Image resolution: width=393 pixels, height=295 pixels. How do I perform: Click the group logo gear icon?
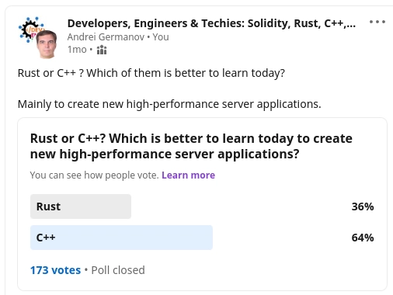click(x=28, y=28)
